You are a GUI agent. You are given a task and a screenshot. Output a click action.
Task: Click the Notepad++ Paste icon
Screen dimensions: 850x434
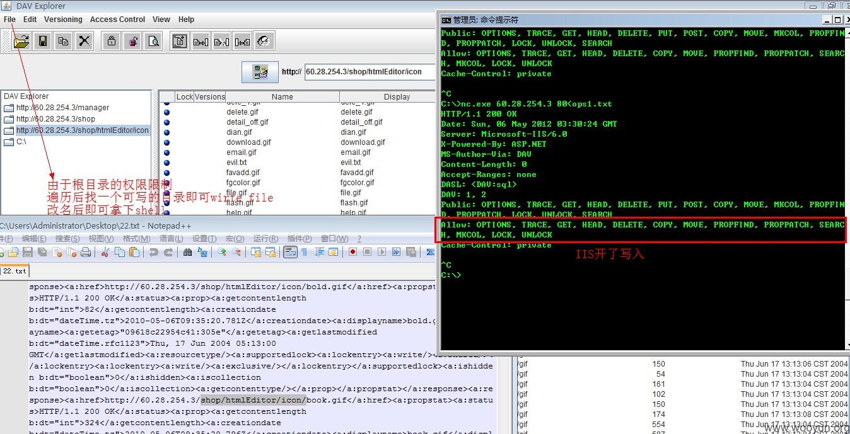(134, 252)
